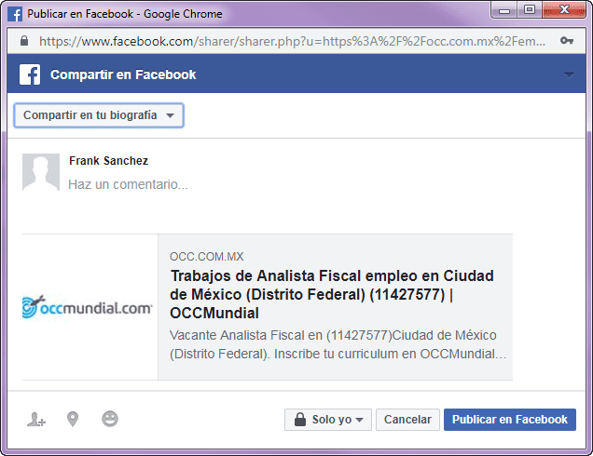
Task: Click the Facebook logo in blue header
Action: [30, 74]
